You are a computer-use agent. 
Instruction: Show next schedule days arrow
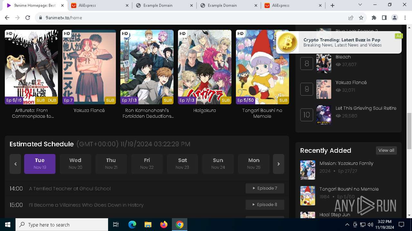coord(278,164)
